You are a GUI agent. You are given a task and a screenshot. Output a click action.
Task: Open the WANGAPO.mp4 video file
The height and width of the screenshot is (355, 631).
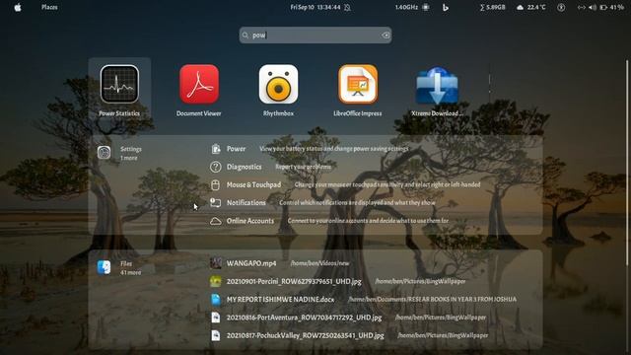280,263
